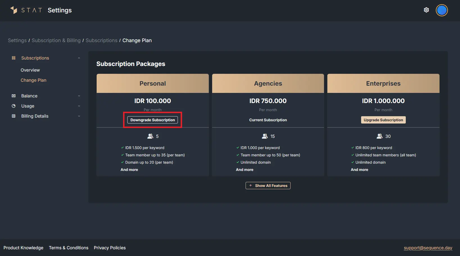Select Change Plan in the sidebar

click(33, 80)
